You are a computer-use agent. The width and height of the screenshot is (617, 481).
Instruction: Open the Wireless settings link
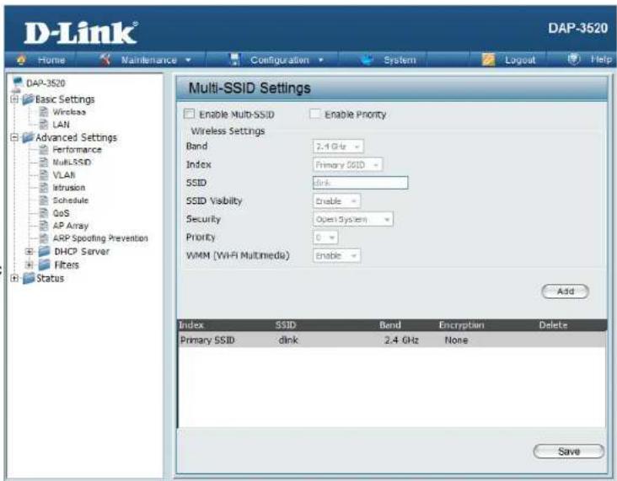tap(69, 112)
